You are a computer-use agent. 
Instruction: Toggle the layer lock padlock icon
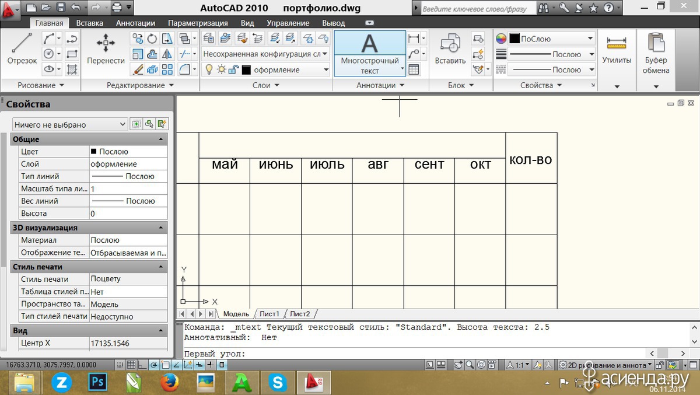[233, 69]
